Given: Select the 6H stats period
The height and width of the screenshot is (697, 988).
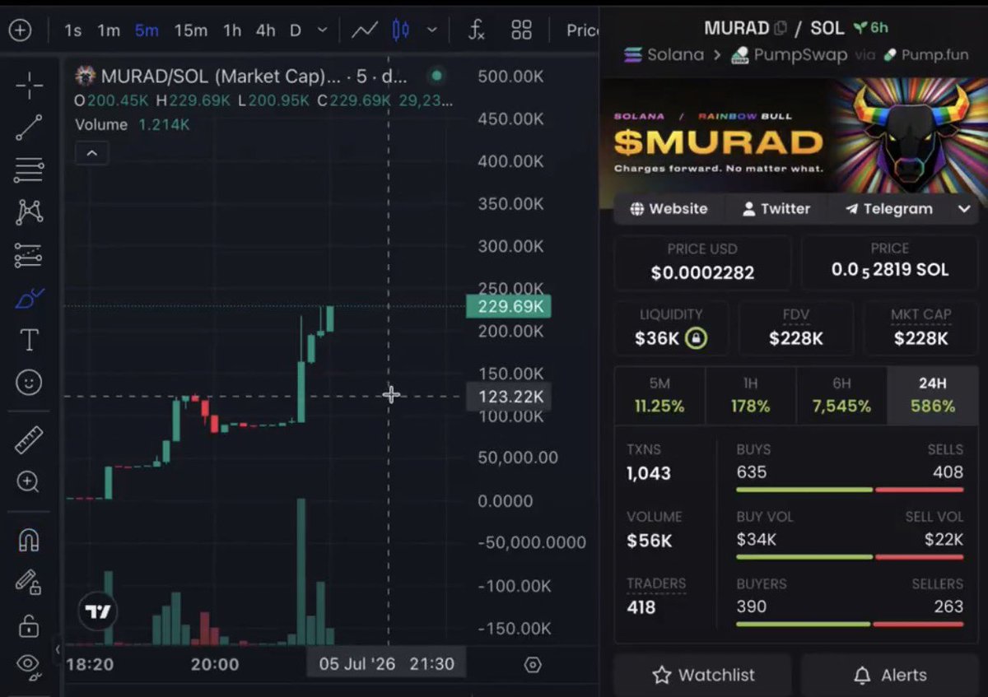Looking at the screenshot, I should (x=841, y=396).
